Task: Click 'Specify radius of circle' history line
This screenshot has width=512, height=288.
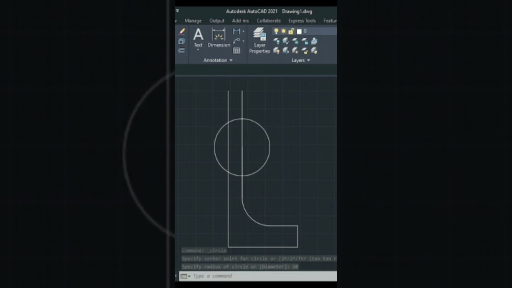Action: pyautogui.click(x=240, y=266)
